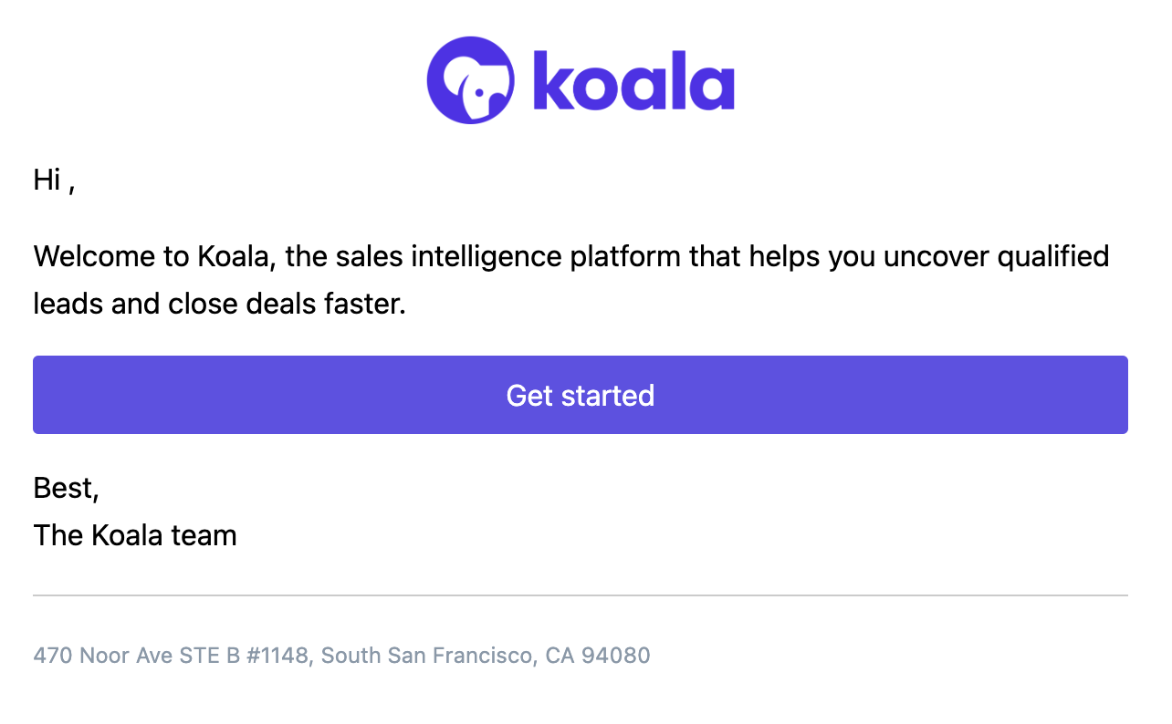The image size is (1172, 724).
Task: Click the horizontal divider above the address
Action: (x=581, y=595)
